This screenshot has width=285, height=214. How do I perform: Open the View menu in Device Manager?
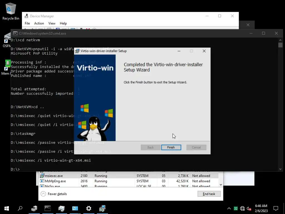click(52, 23)
